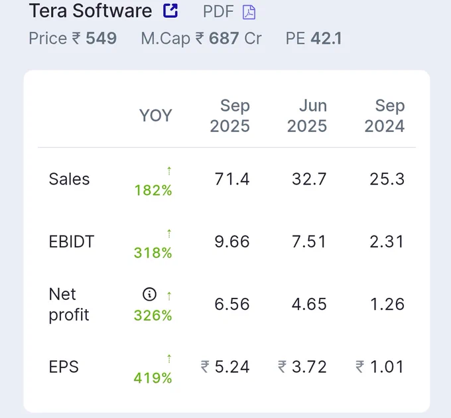Click the EPS YOY up arrow
This screenshot has height=418, width=451.
(x=169, y=358)
